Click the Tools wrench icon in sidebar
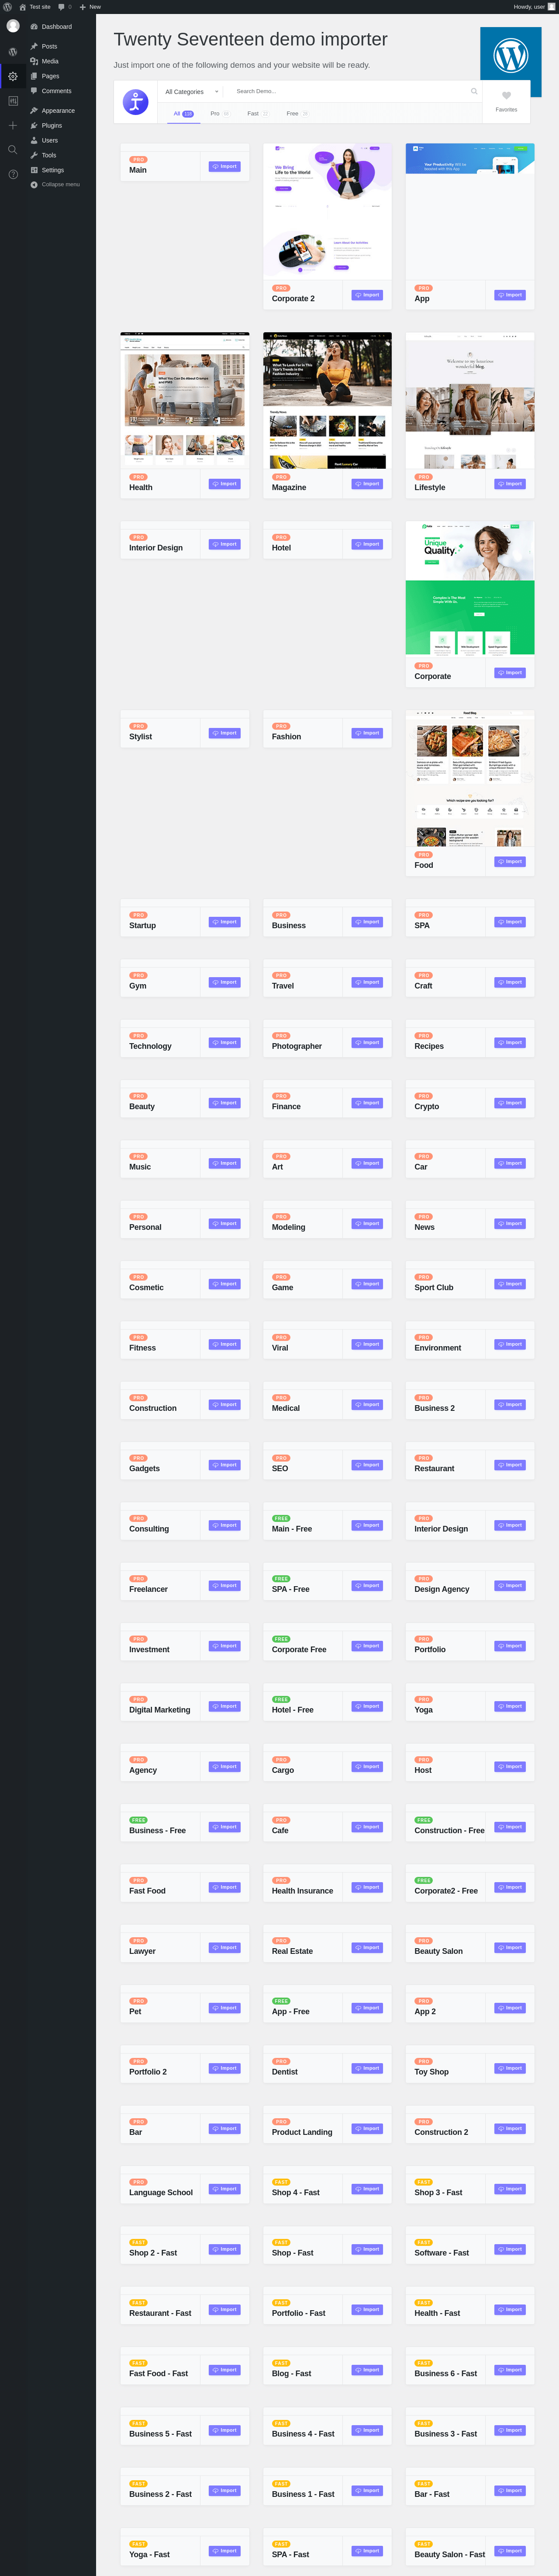Viewport: 559px width, 2576px height. coord(34,155)
